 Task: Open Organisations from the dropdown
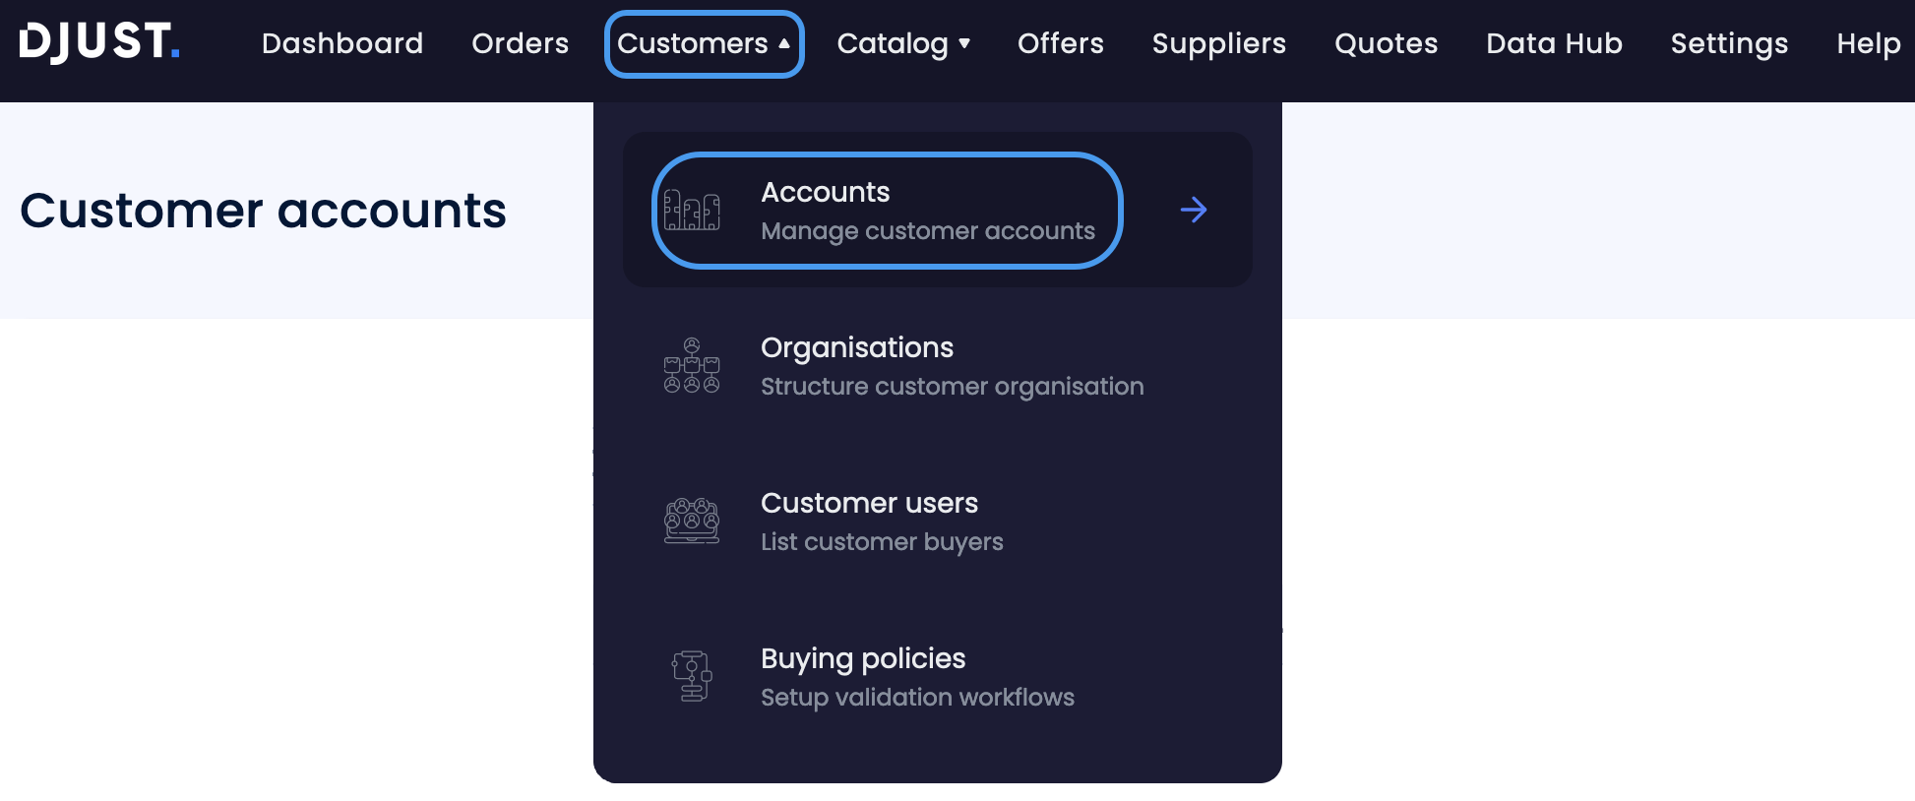pos(937,366)
